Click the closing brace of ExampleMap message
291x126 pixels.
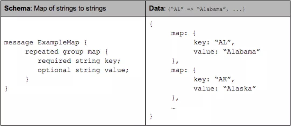pyautogui.click(x=6, y=89)
